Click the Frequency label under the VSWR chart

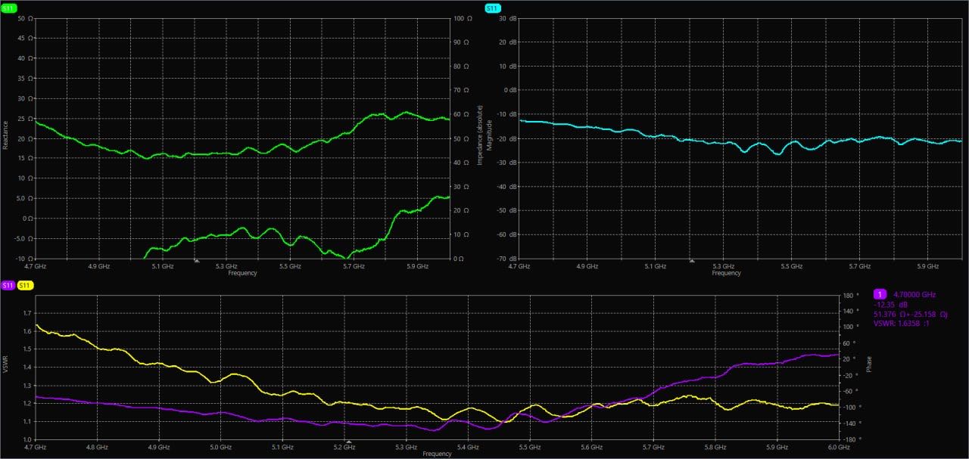tap(438, 454)
